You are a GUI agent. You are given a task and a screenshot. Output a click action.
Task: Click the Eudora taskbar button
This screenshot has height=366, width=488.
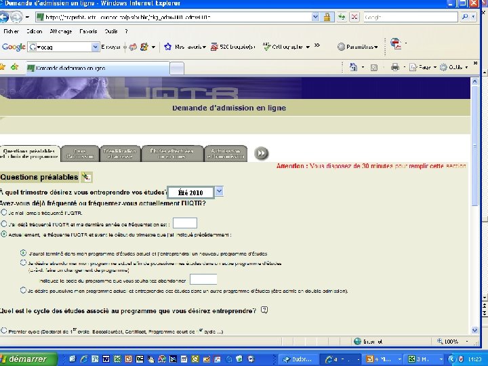(298, 359)
